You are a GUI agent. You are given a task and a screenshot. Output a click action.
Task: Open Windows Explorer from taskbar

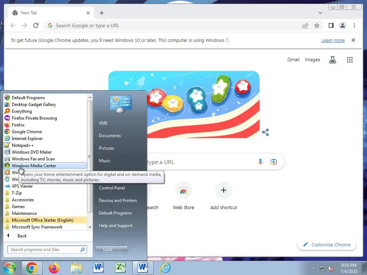[x=76, y=268]
